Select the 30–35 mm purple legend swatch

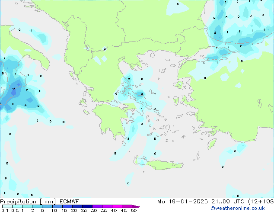tap(97, 206)
